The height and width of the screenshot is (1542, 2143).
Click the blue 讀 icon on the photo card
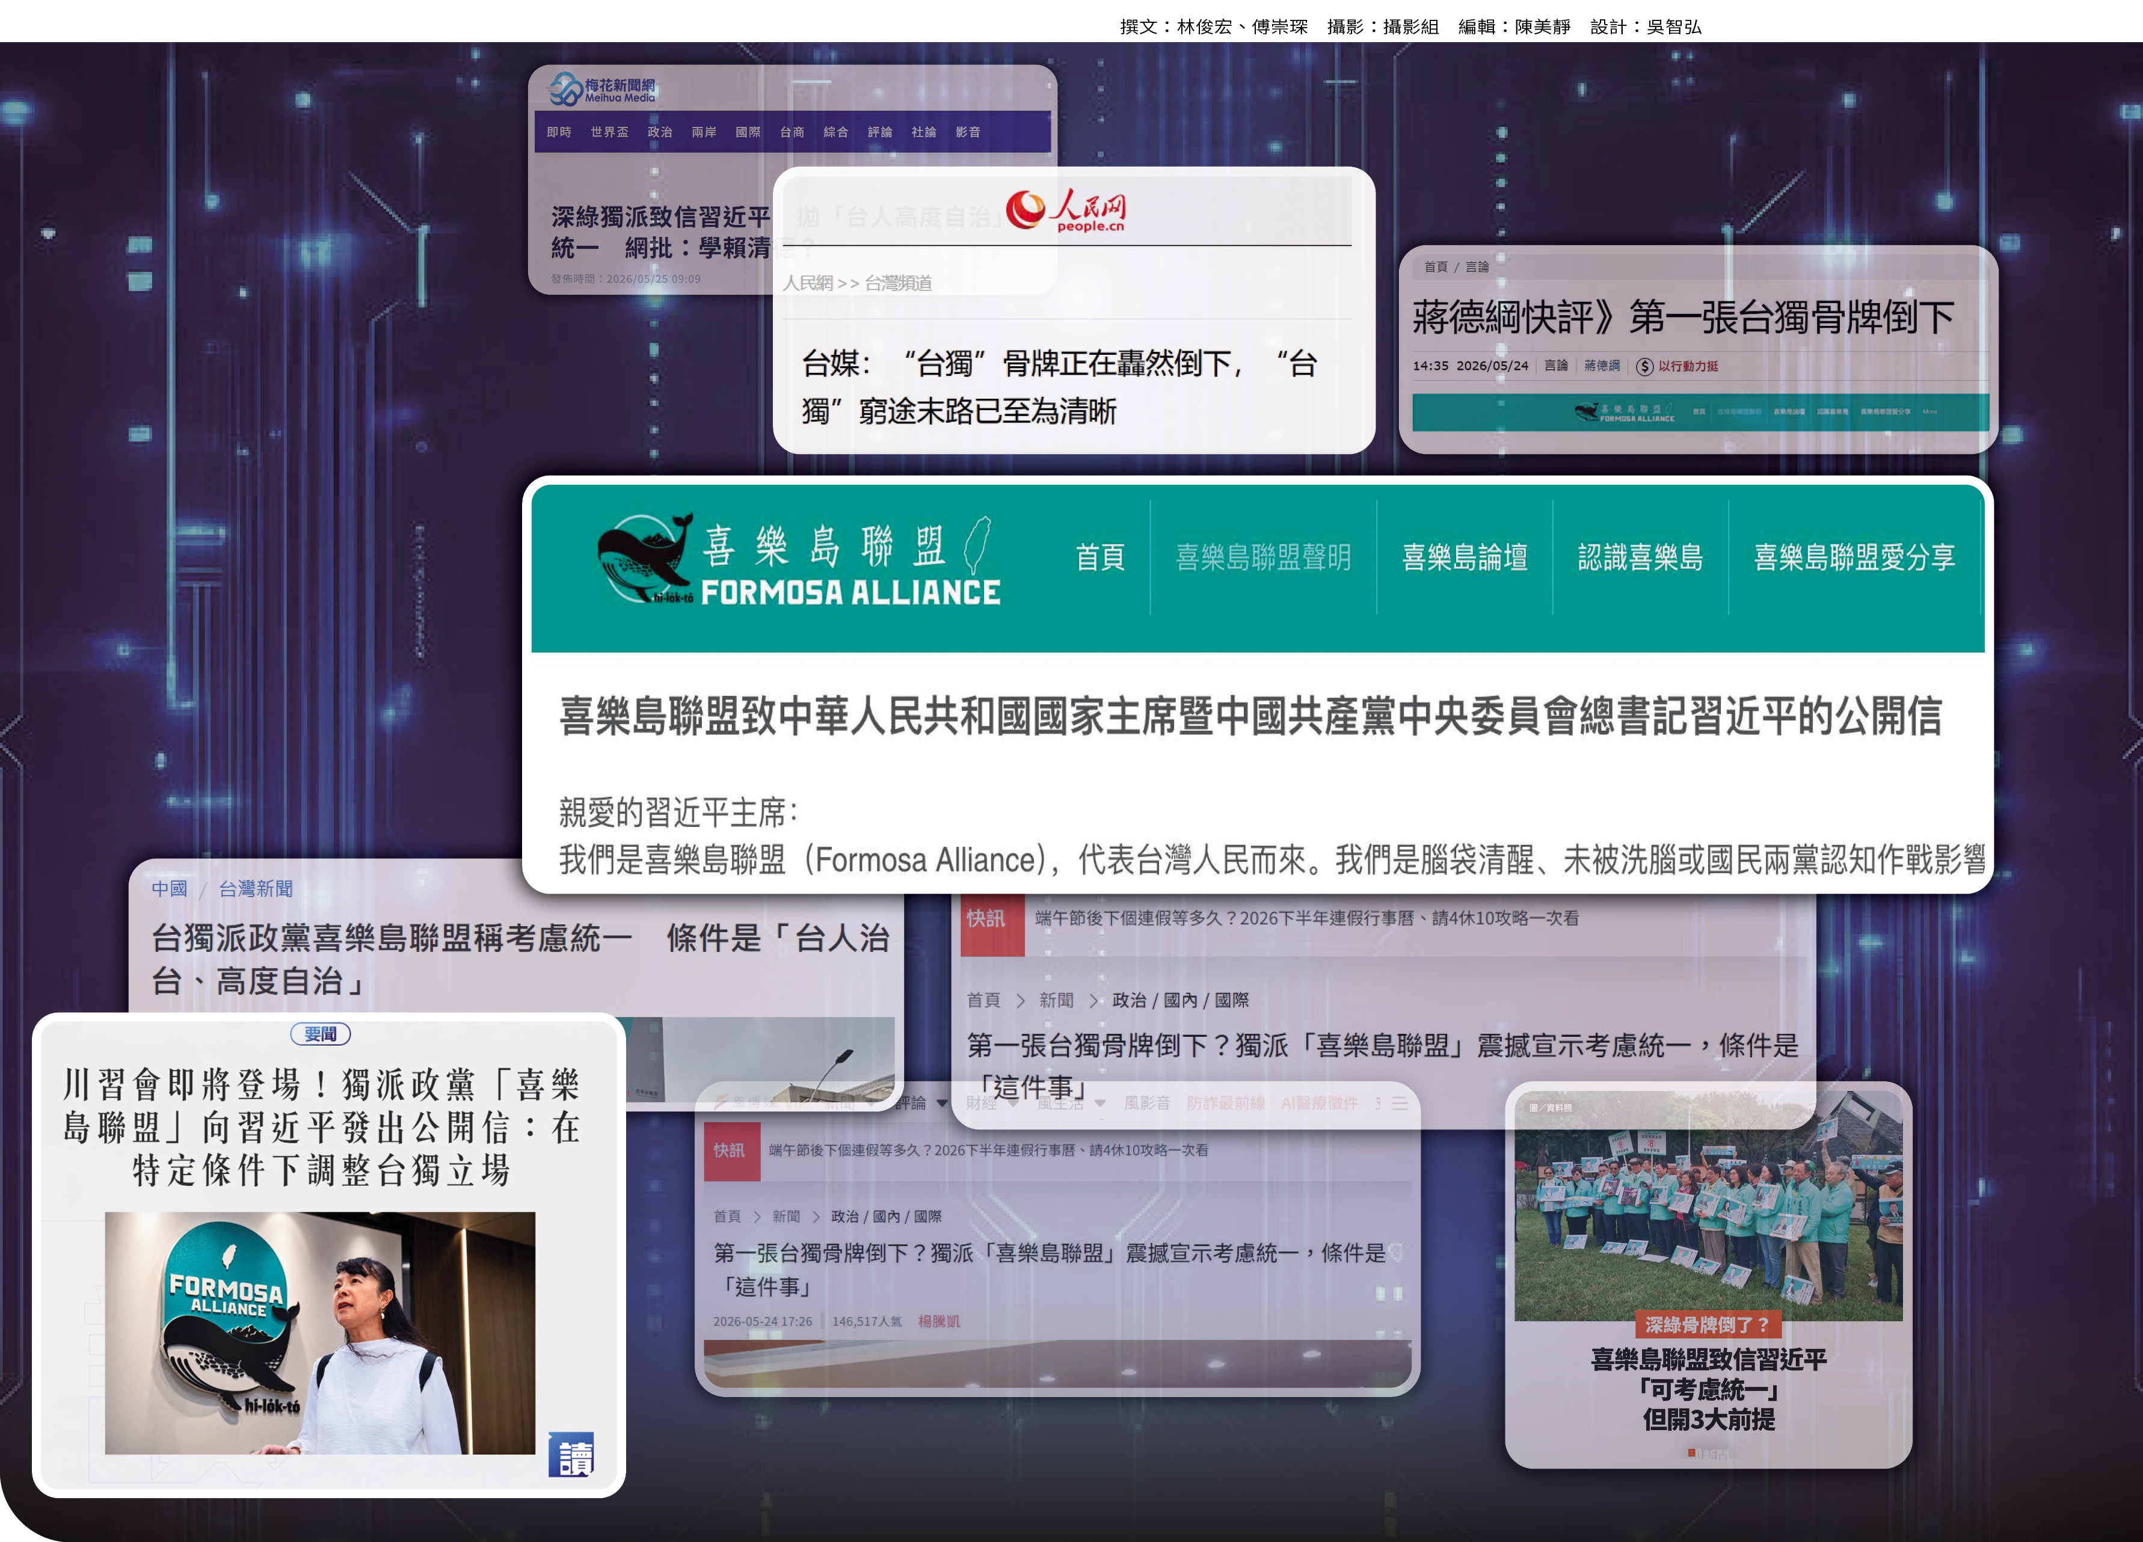pos(571,1455)
